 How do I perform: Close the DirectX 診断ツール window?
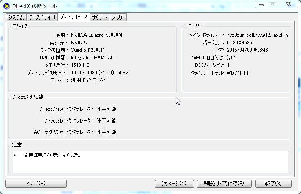(x=288, y=5)
